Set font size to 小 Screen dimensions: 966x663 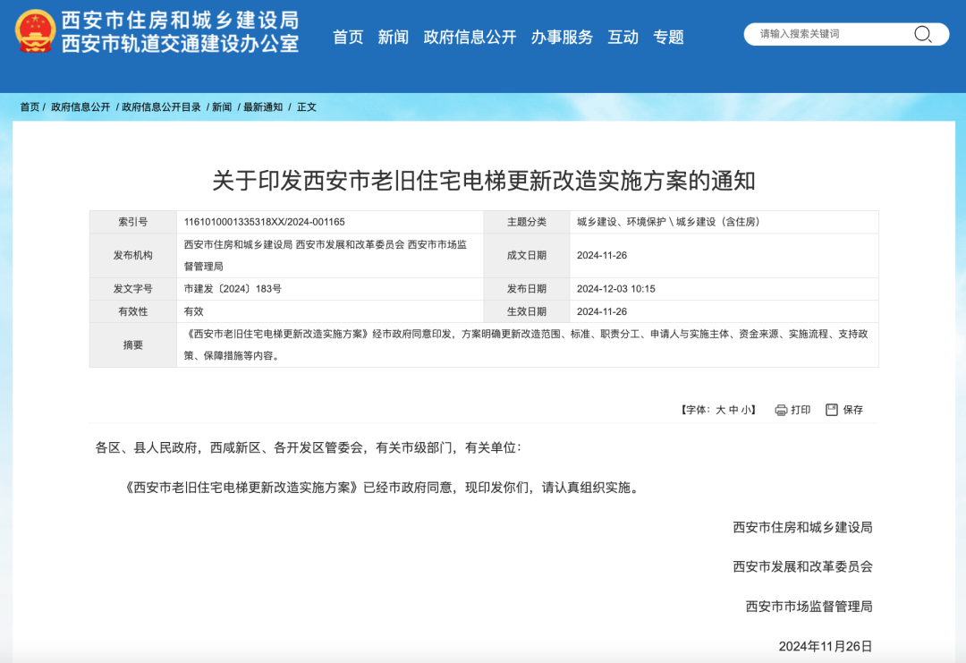coord(746,410)
